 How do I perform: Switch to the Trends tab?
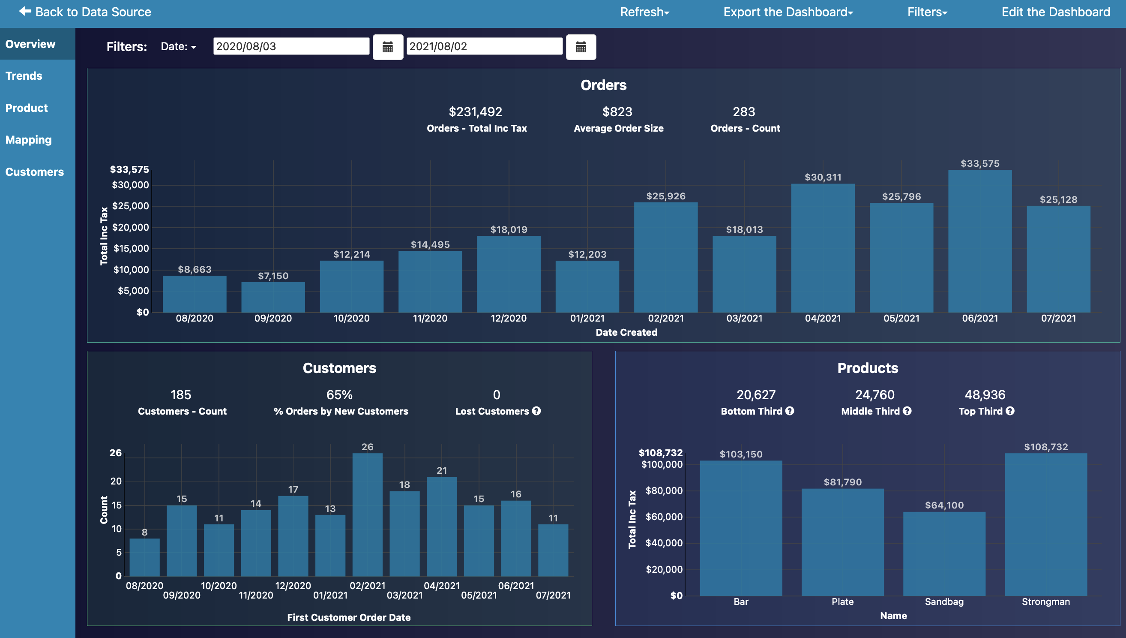point(24,76)
